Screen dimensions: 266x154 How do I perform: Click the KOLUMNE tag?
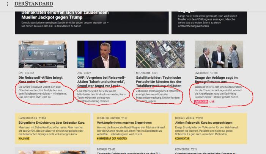pyautogui.click(x=24, y=138)
